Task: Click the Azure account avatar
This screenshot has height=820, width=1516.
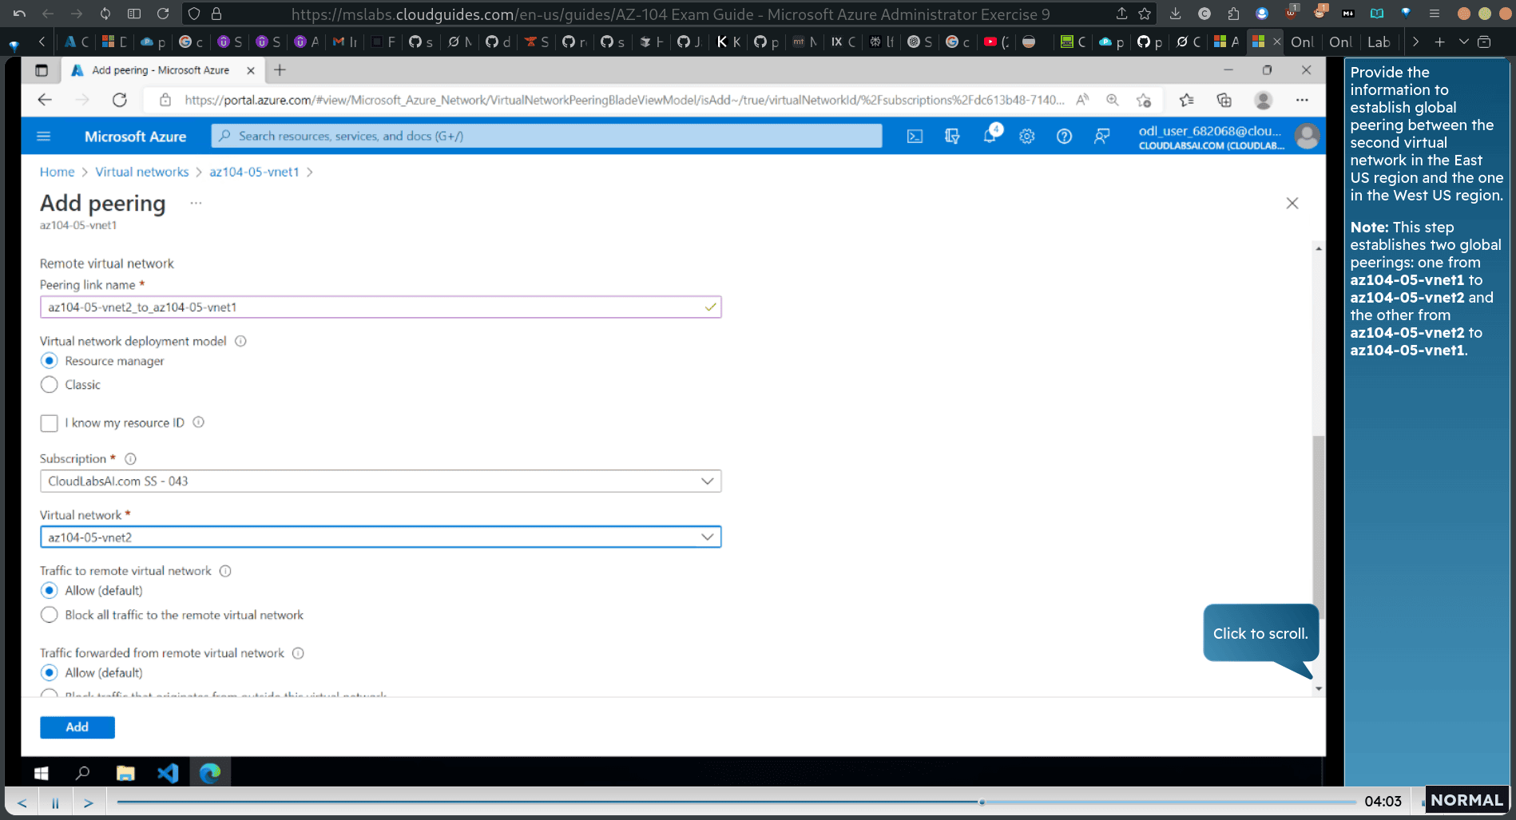Action: point(1308,137)
